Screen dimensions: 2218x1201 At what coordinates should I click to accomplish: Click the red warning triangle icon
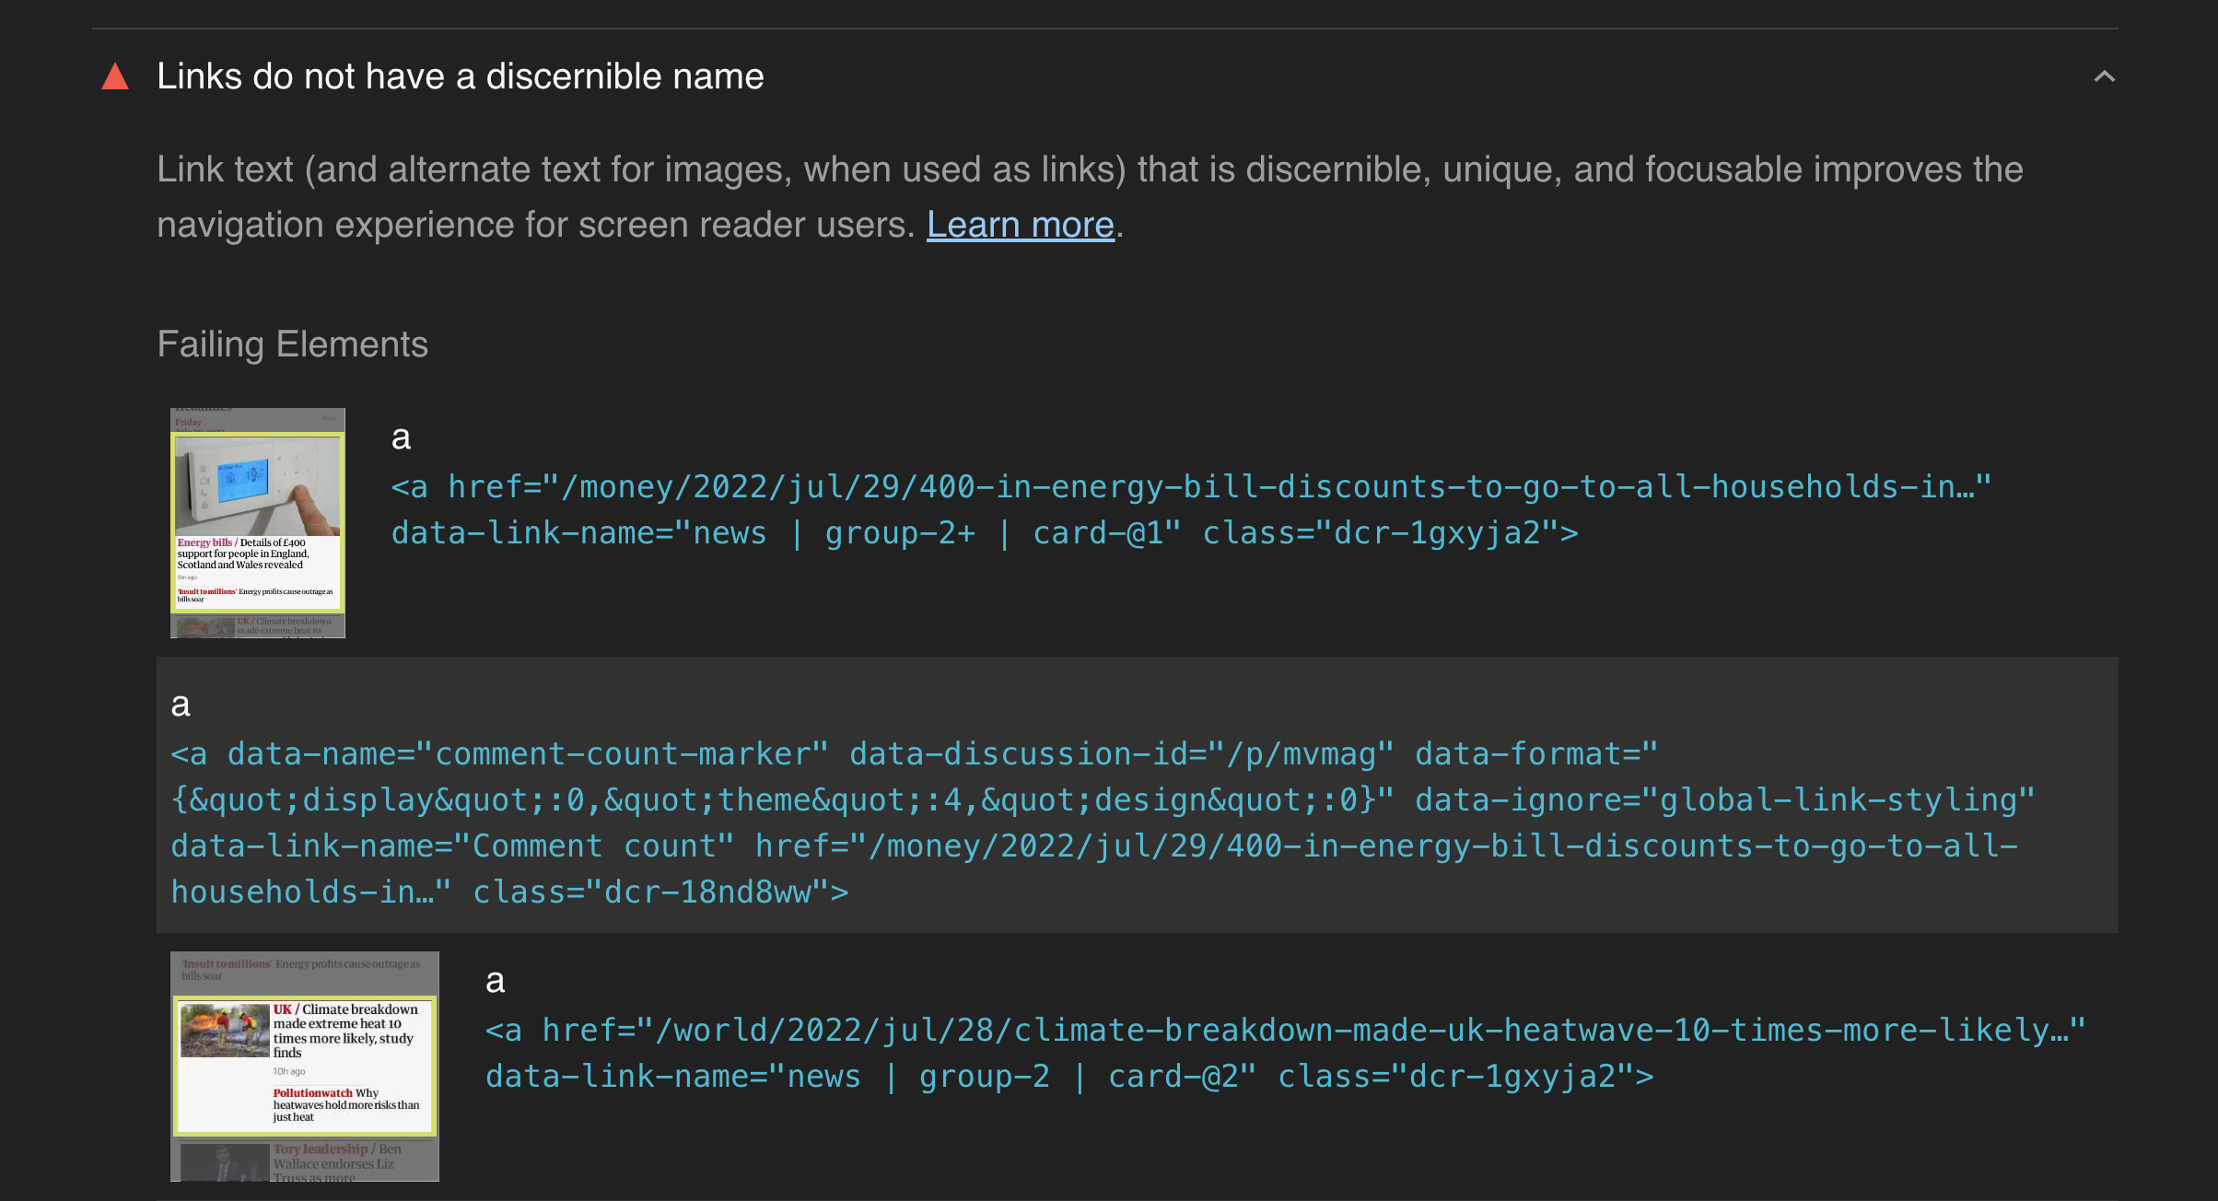click(x=114, y=78)
